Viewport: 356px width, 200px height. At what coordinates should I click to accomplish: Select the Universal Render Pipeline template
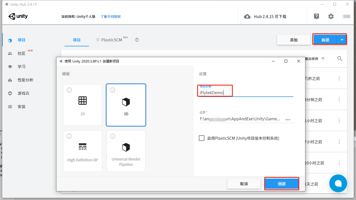click(126, 151)
